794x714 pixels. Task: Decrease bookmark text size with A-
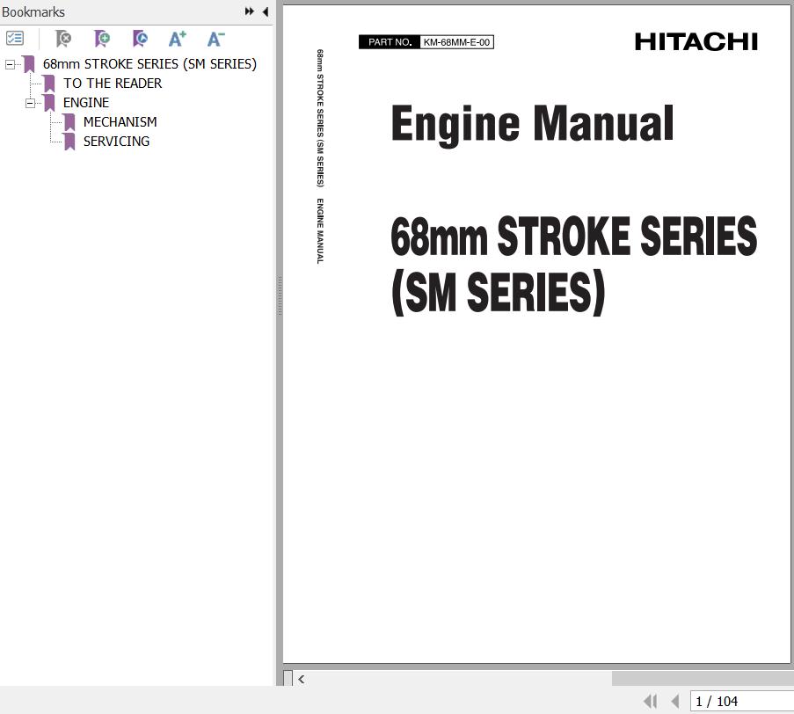click(215, 39)
